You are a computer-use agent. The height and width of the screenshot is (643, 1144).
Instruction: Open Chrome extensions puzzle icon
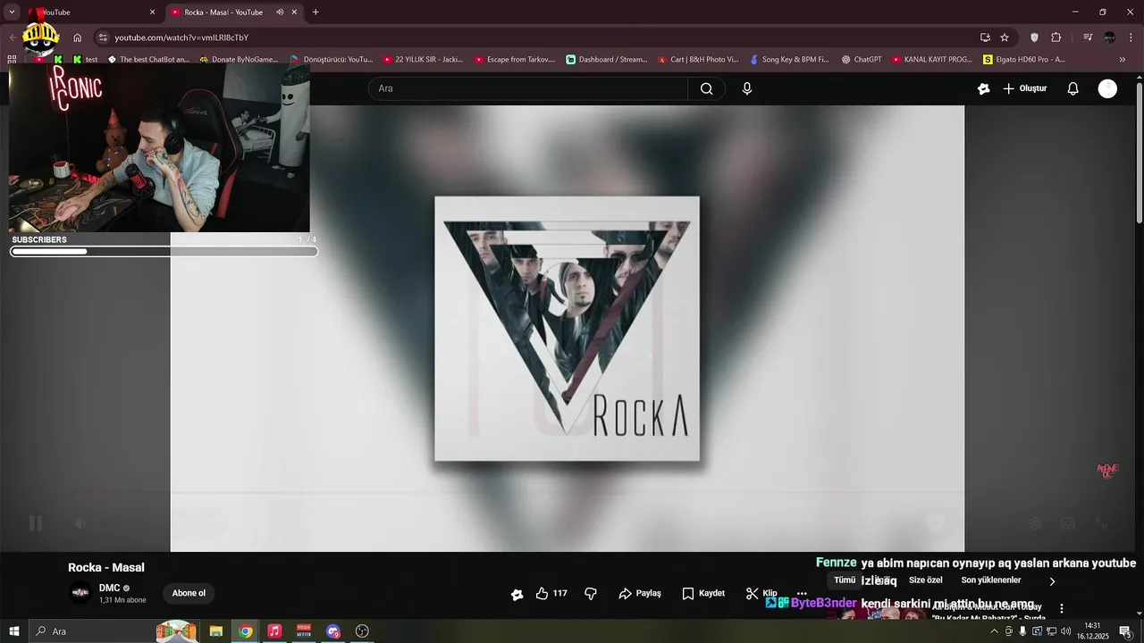[x=1056, y=38]
